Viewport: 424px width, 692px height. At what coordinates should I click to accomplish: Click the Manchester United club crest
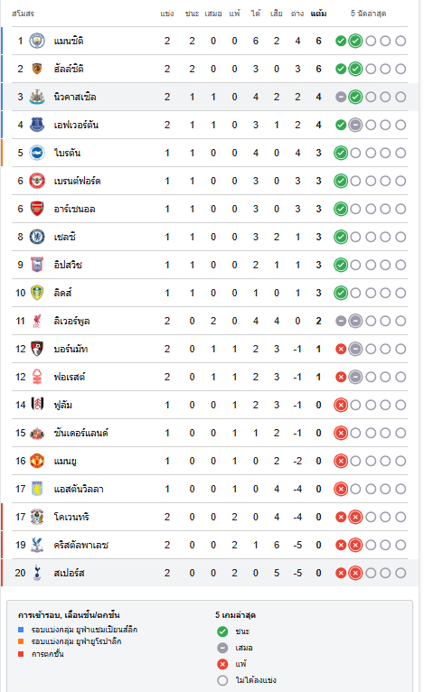click(x=37, y=461)
